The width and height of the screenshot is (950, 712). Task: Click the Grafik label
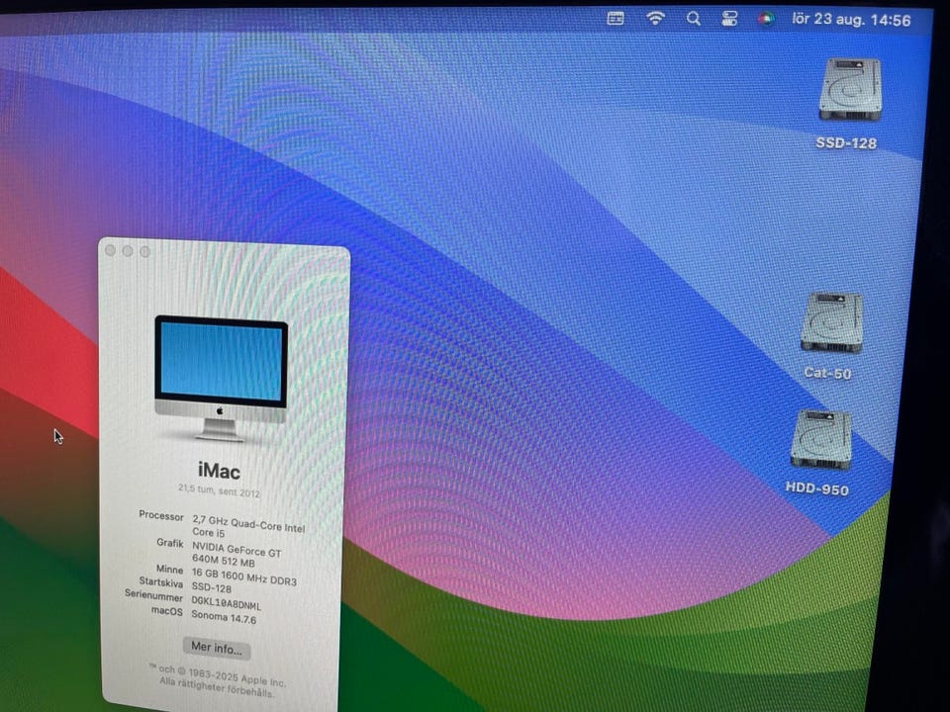pyautogui.click(x=169, y=543)
